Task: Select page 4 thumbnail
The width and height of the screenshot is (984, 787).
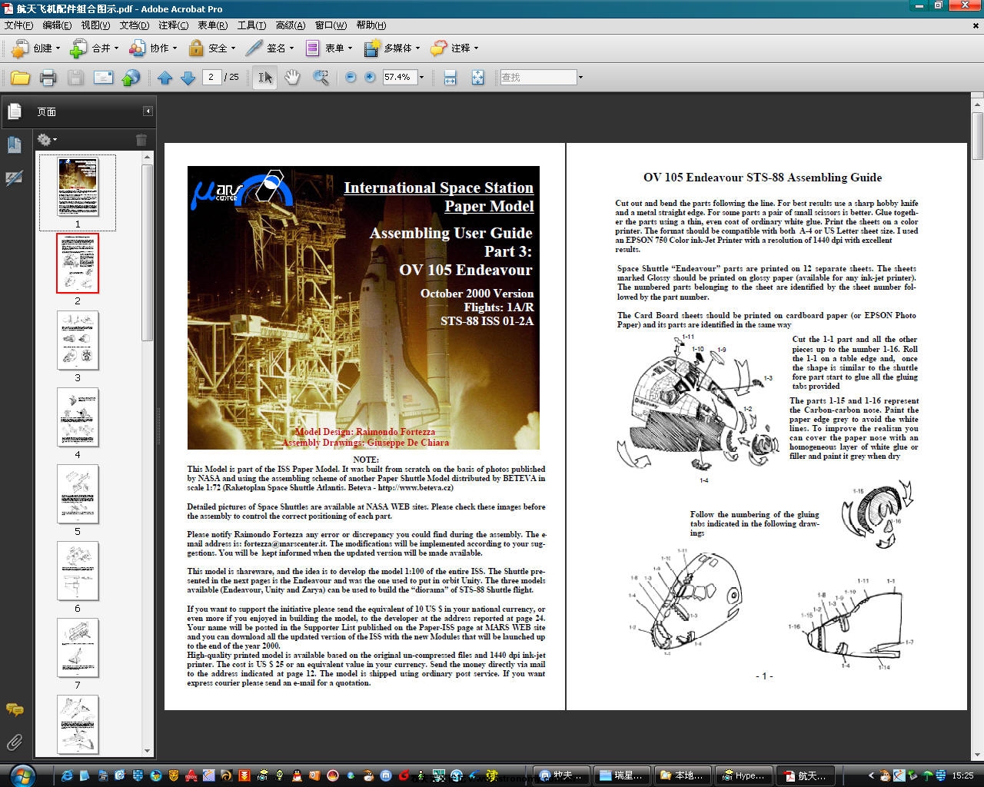Action: pyautogui.click(x=78, y=417)
